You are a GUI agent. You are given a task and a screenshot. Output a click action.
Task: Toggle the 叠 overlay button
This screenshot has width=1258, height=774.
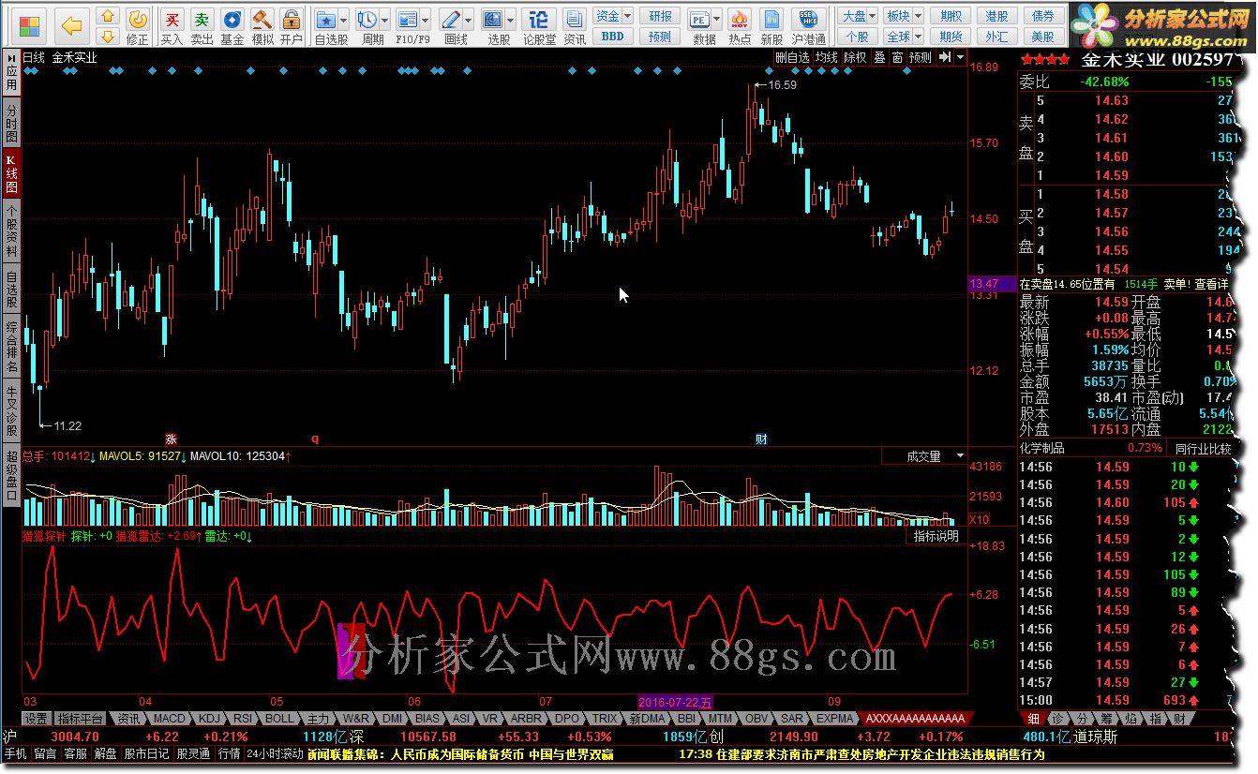coord(879,57)
